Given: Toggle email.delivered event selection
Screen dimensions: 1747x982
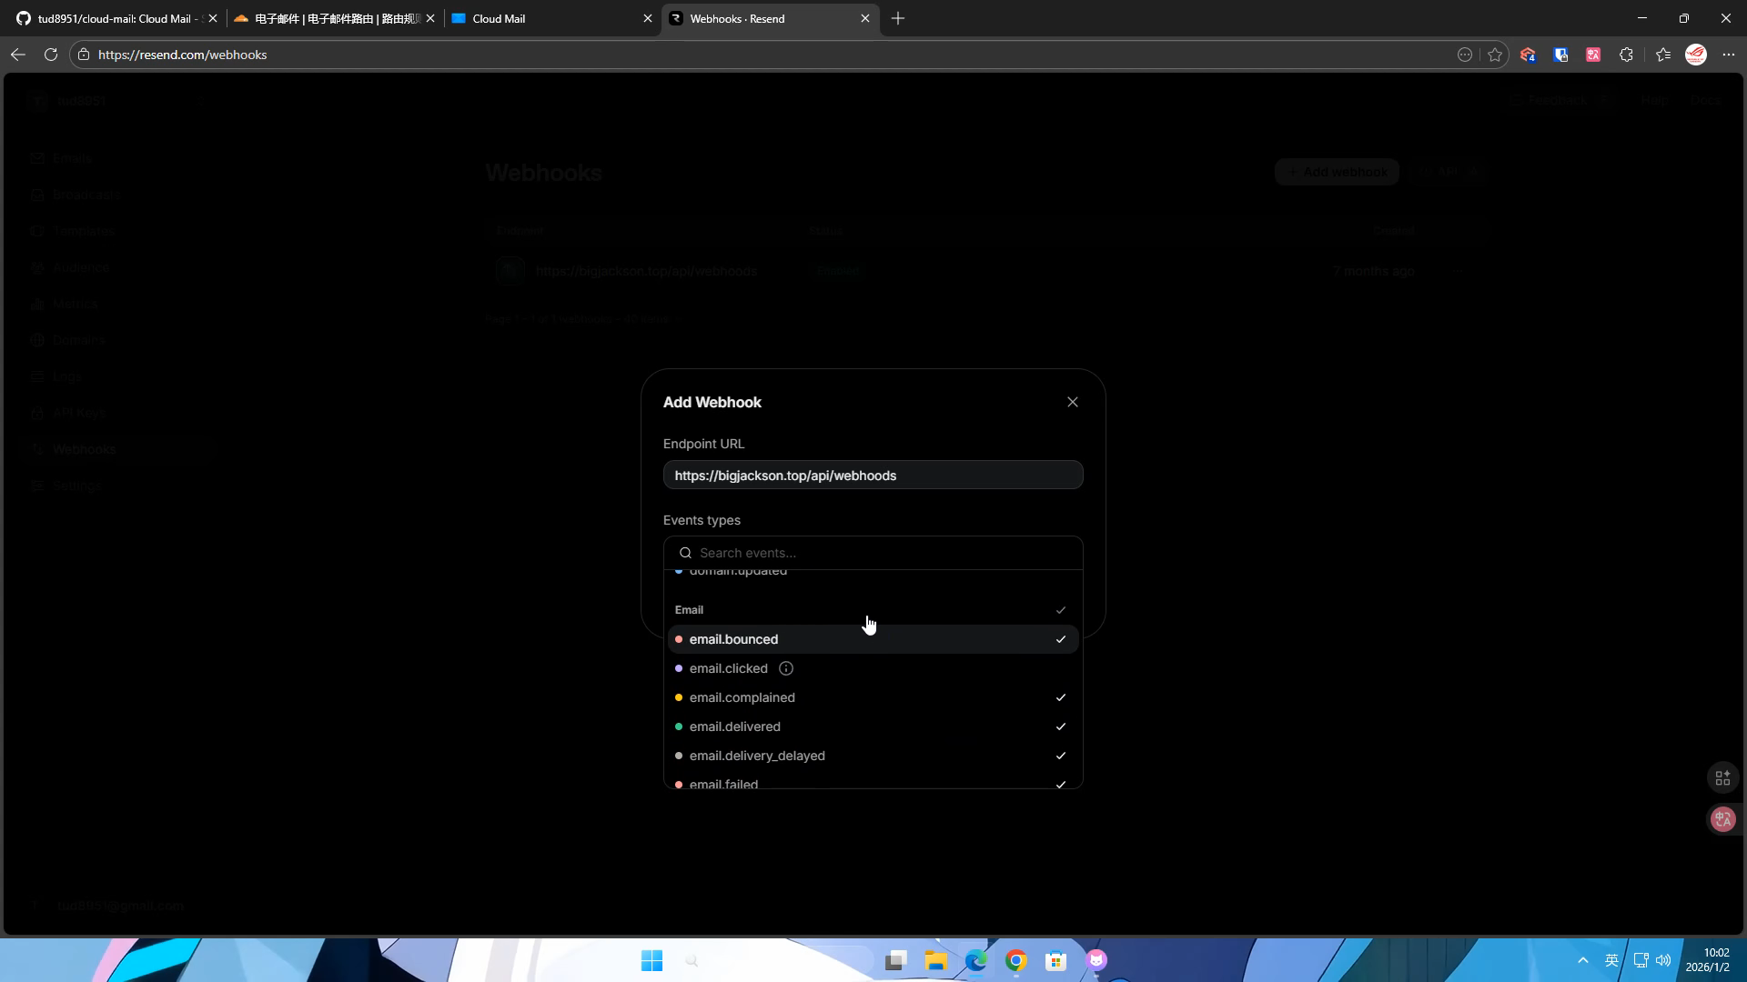Looking at the screenshot, I should click(872, 726).
